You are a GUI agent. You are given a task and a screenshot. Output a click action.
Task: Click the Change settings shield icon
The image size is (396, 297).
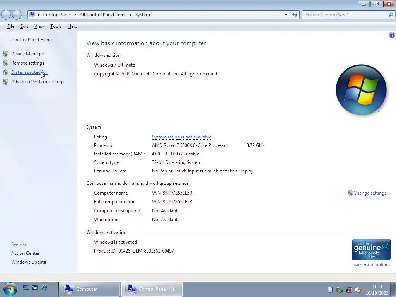click(350, 193)
